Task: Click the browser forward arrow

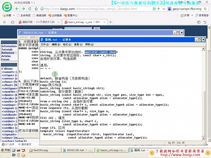Action: (x=23, y=9)
